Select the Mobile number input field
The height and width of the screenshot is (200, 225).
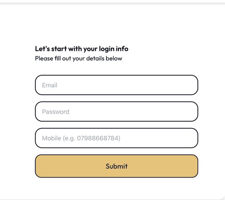tap(116, 138)
